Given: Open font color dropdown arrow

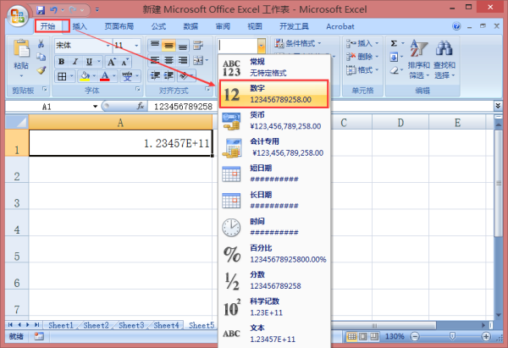Looking at the screenshot, I should pyautogui.click(x=114, y=76).
